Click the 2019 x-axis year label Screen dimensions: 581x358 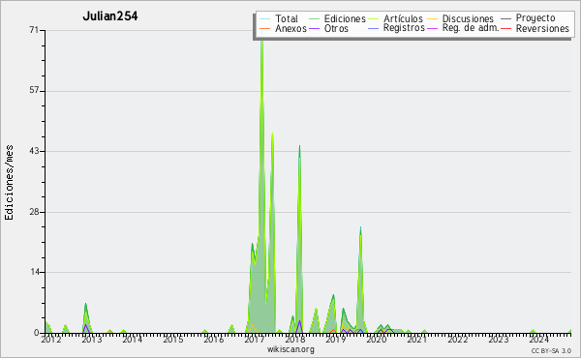[x=336, y=339]
